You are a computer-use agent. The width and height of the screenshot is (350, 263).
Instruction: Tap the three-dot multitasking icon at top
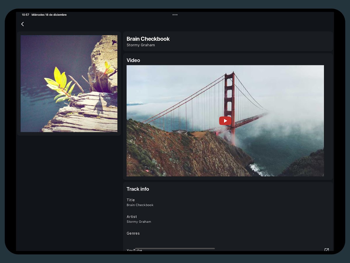tap(175, 15)
